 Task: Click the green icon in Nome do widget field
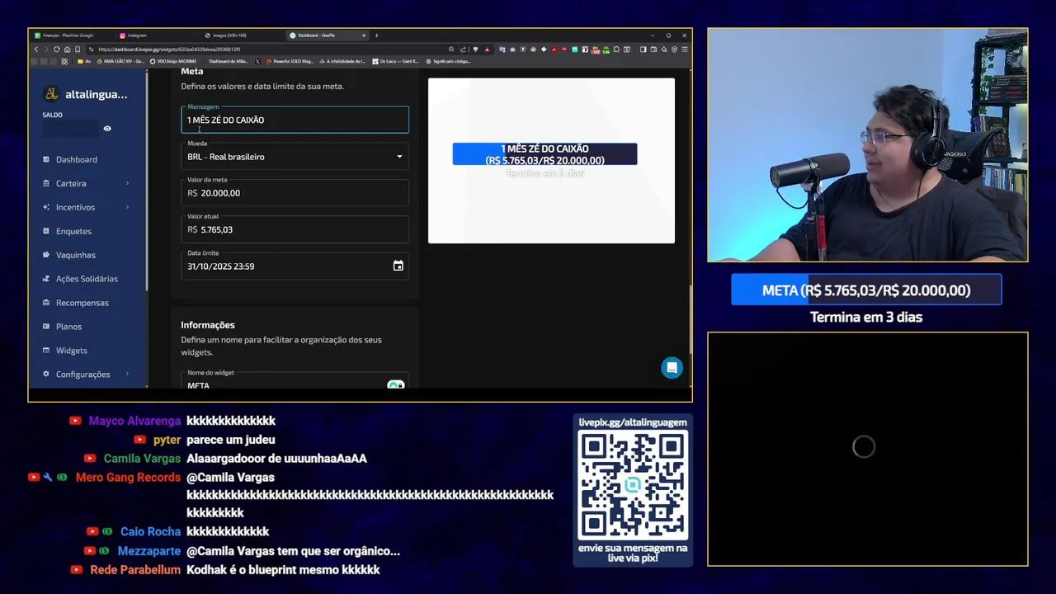395,384
